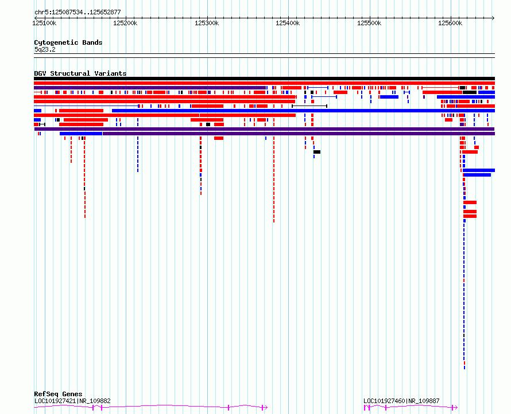
Task: Open the RefSeq Genes track title
Action: pos(58,394)
